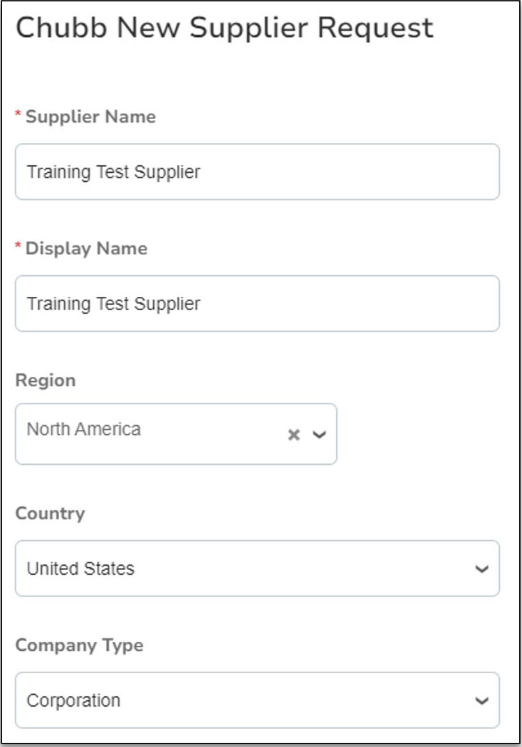The height and width of the screenshot is (747, 522).
Task: Click the Display Name field label
Action: 86,249
